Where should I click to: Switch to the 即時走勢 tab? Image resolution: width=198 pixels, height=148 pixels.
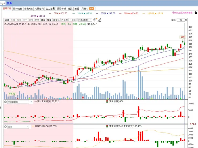[x=18, y=9]
